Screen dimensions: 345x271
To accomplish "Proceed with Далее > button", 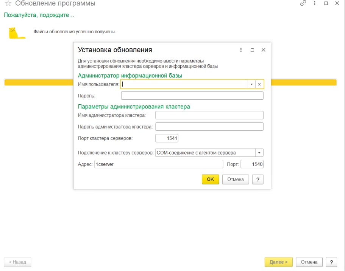I will click(279, 262).
